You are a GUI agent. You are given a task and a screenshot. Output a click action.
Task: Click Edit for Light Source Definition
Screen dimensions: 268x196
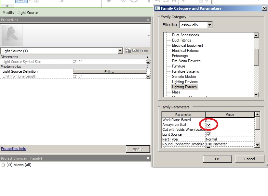tap(110, 71)
